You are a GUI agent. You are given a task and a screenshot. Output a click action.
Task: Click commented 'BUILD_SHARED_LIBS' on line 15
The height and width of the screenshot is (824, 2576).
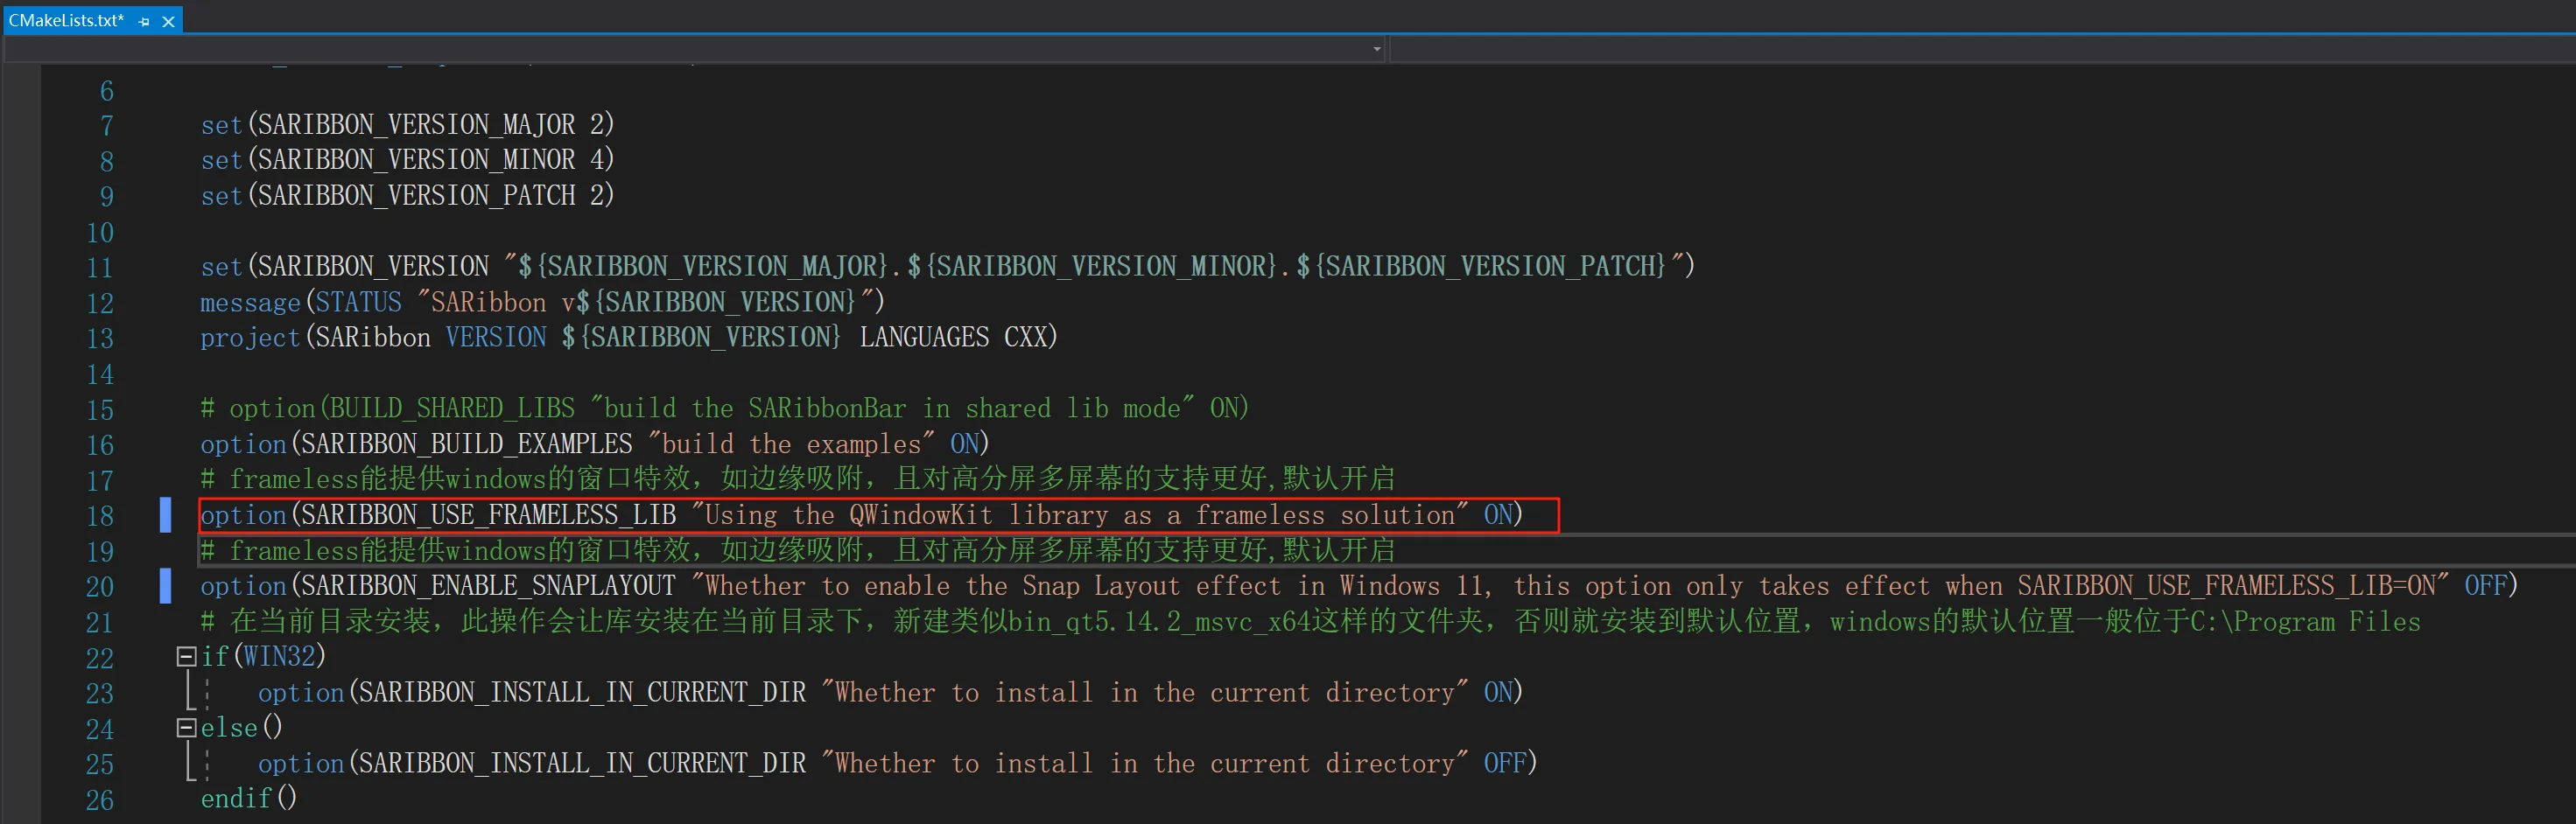[x=453, y=409]
